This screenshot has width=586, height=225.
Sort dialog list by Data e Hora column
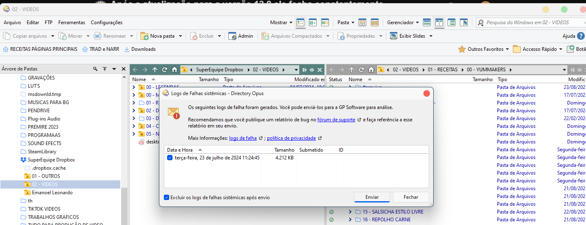(180, 150)
